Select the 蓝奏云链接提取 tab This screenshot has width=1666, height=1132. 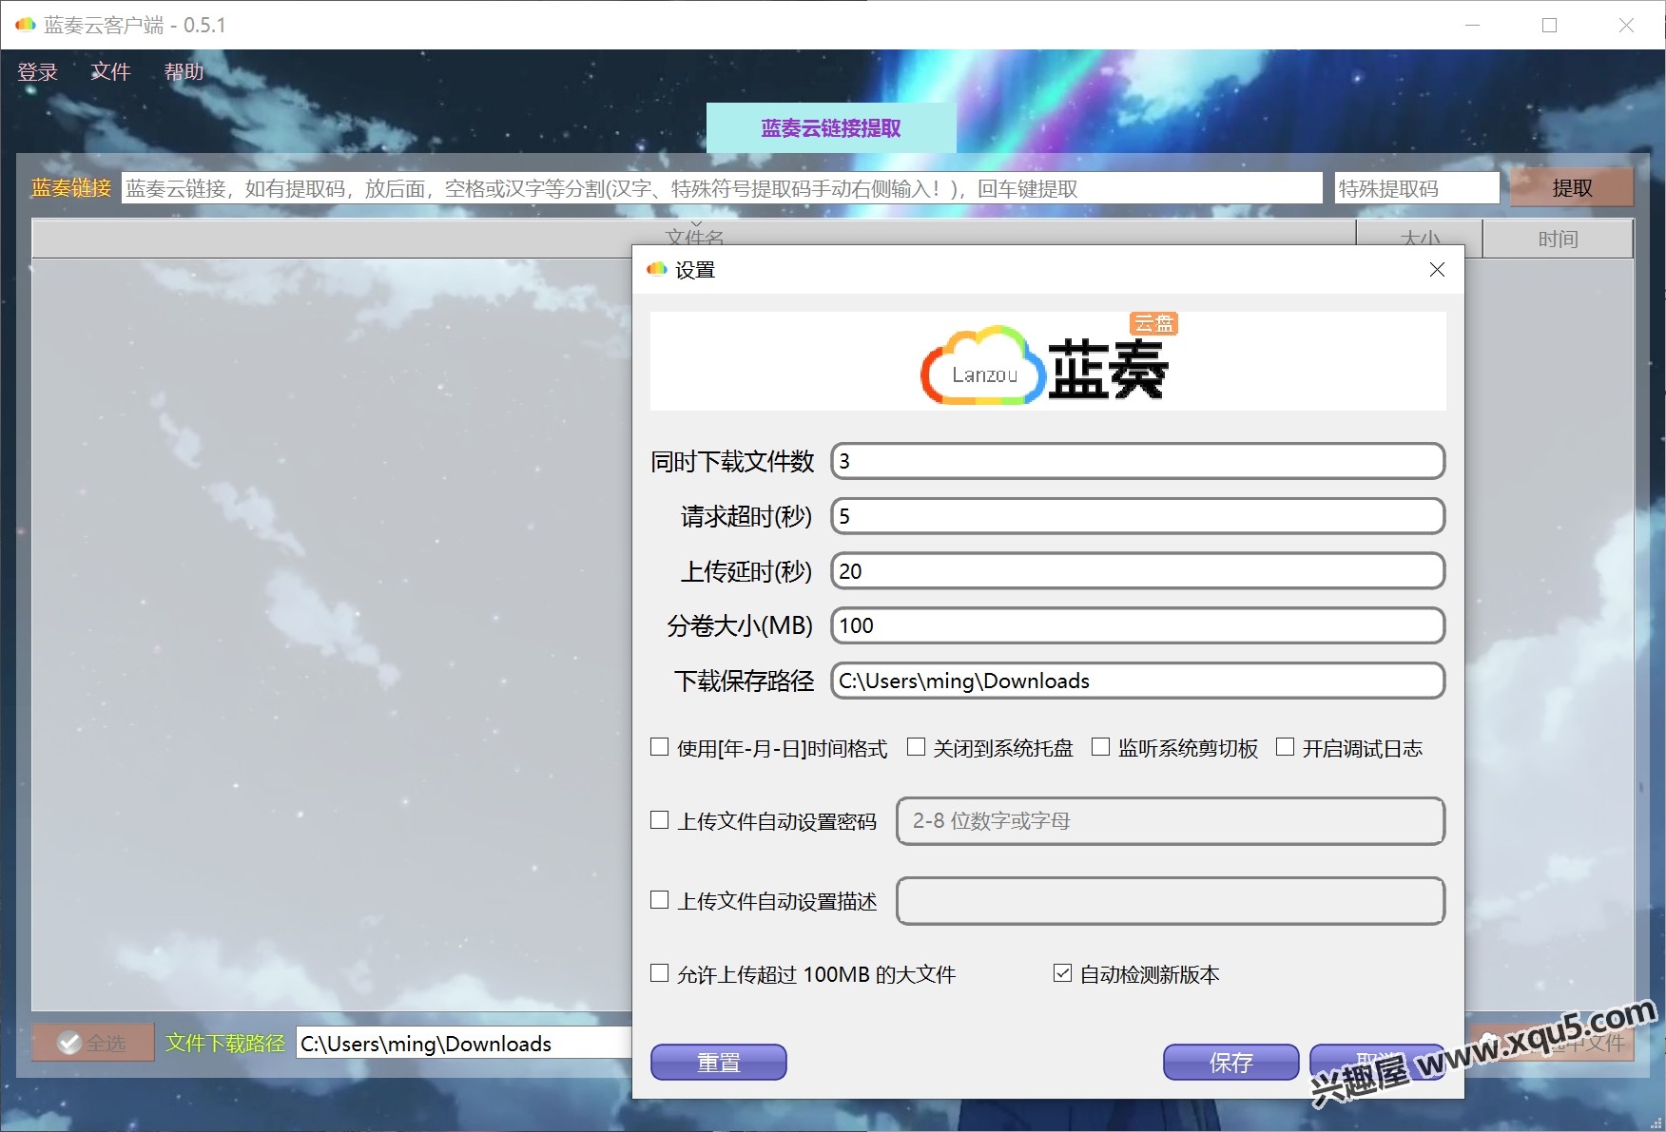(x=831, y=127)
